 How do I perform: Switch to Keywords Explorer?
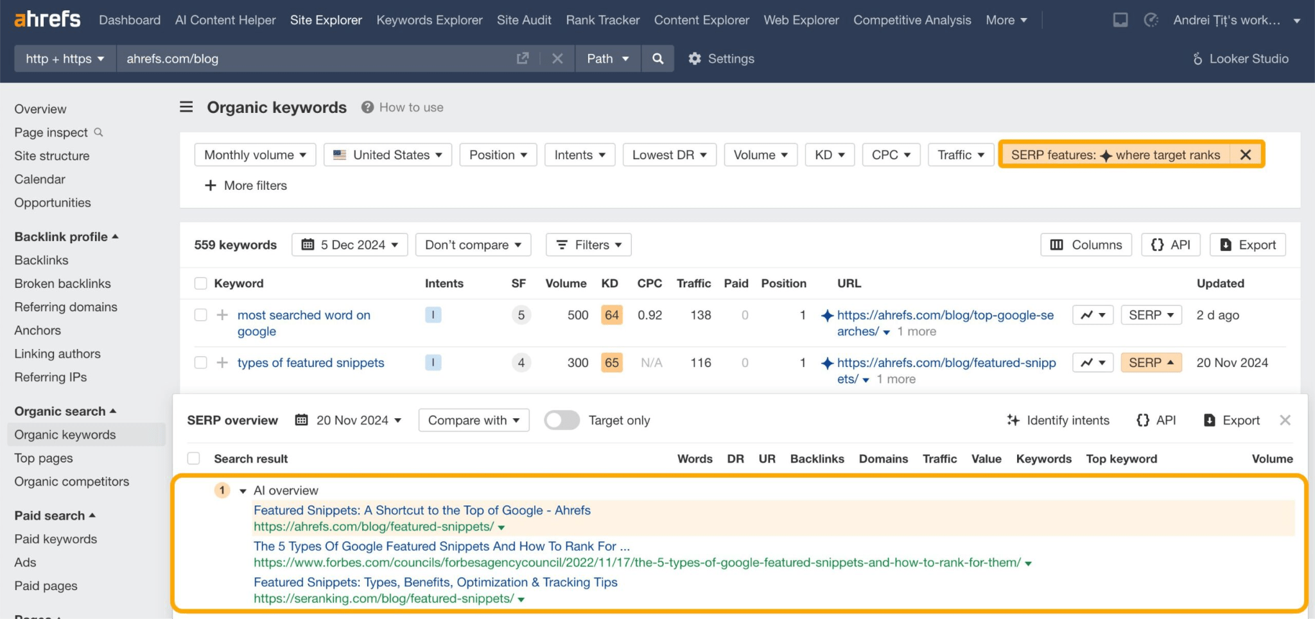tap(429, 20)
